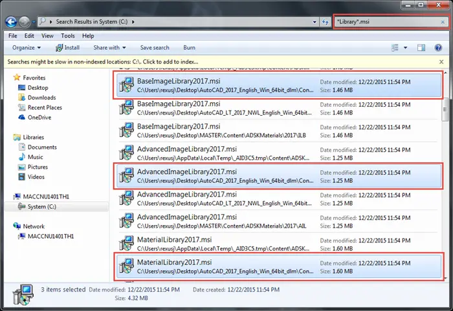Open the Downloads folder in Favorites
The image size is (453, 311).
click(x=41, y=98)
